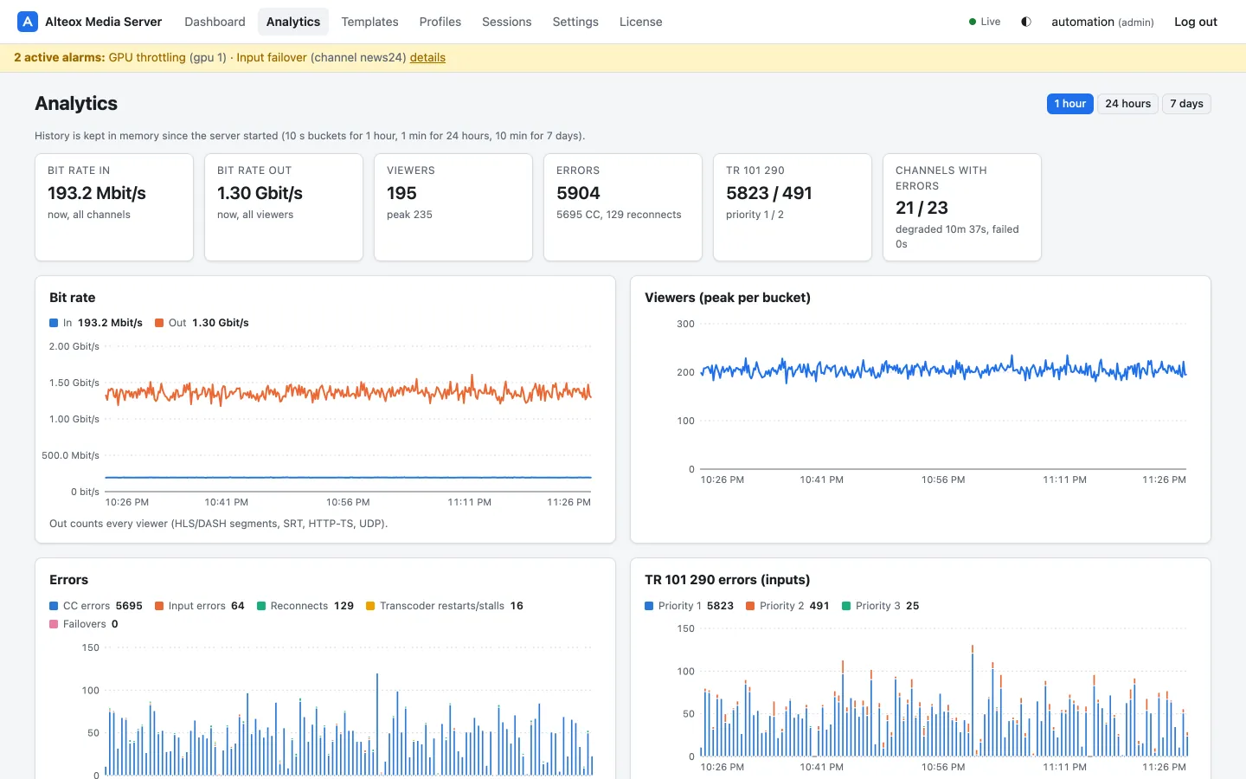Image resolution: width=1246 pixels, height=779 pixels.
Task: Click the orange Out bit rate swatch
Action: [x=159, y=323]
